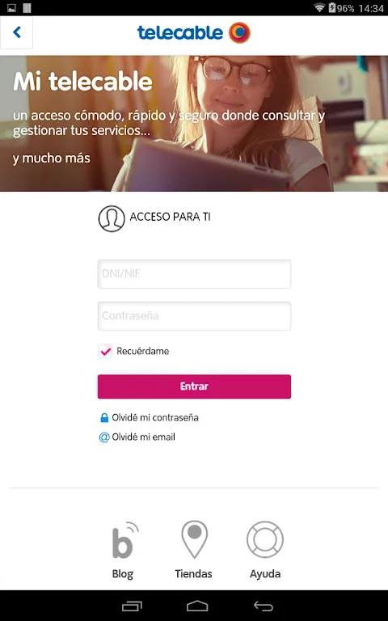Click the Mi telecable banner image
Screen dimensions: 388x621
[194, 123]
